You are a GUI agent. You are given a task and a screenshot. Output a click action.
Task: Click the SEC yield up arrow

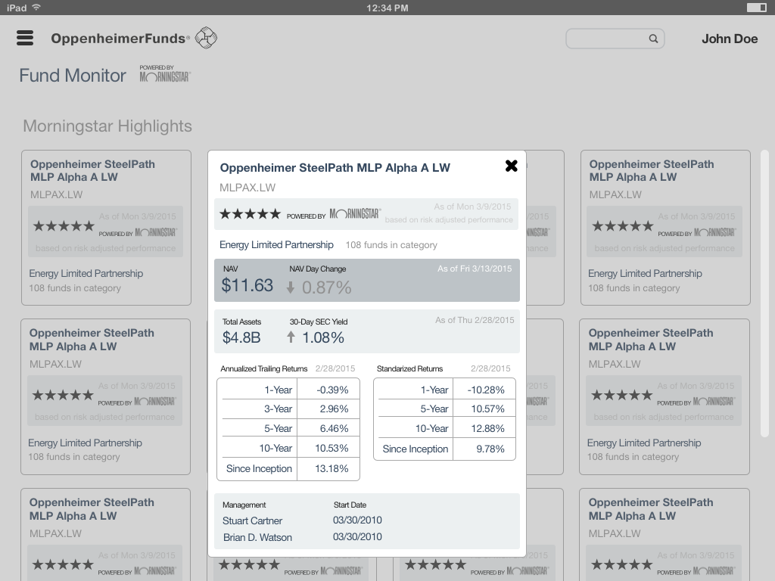pyautogui.click(x=291, y=337)
